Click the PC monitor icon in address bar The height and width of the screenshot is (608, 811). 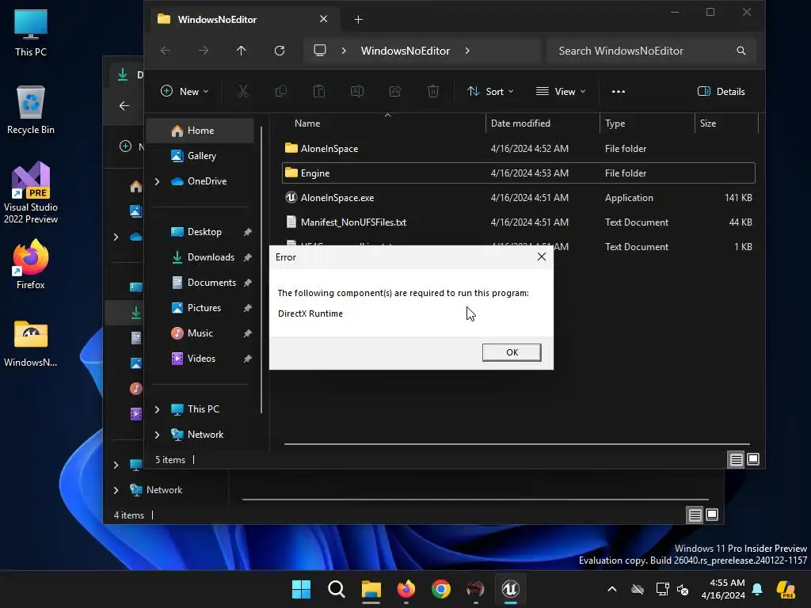[x=320, y=51]
